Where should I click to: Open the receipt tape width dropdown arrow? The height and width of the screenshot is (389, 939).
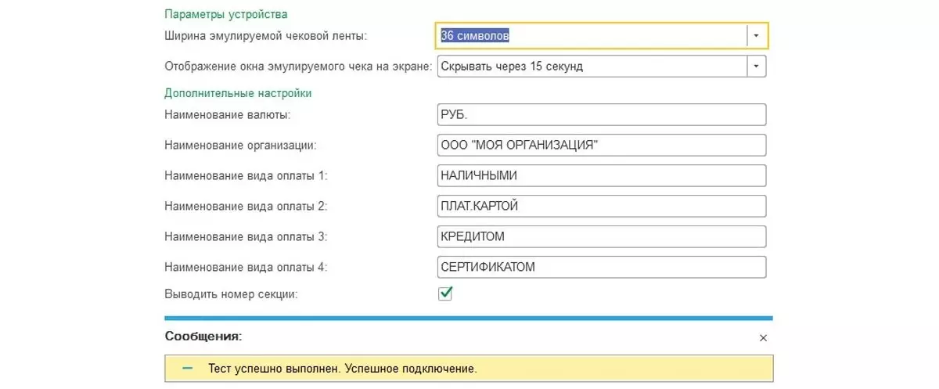(756, 36)
